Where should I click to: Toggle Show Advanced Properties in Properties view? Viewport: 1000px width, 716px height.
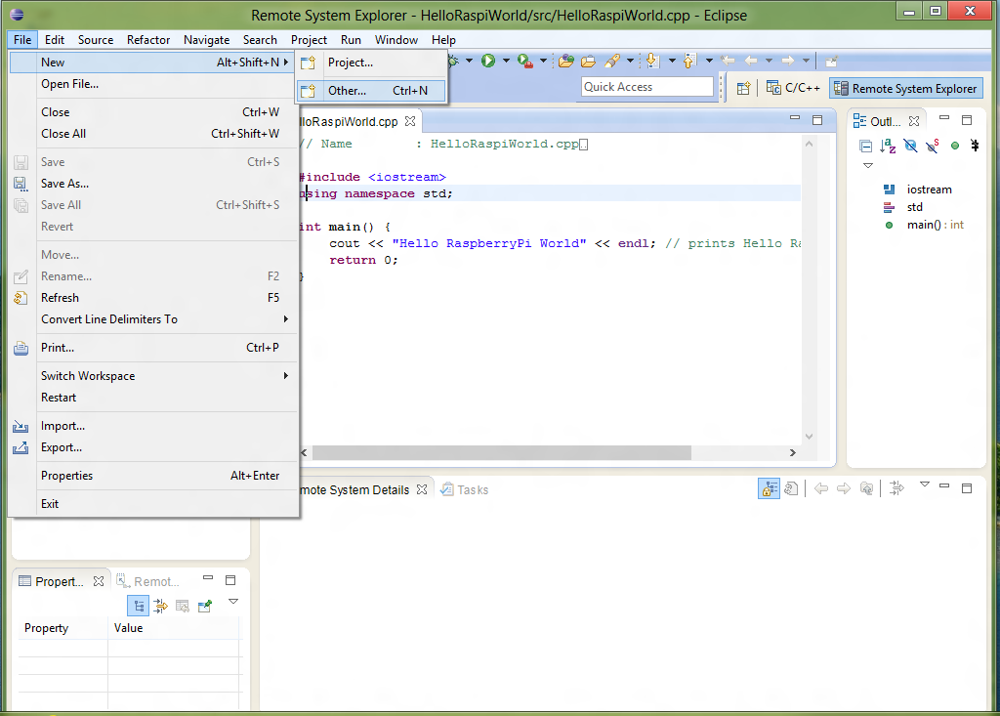click(160, 606)
